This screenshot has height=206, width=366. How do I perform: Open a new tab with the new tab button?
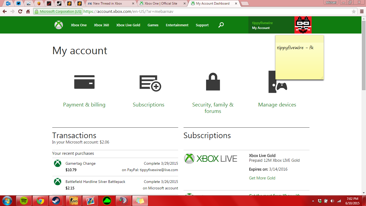click(x=245, y=3)
